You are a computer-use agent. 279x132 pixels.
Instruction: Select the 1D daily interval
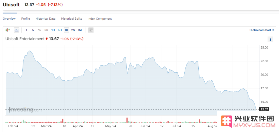click(66, 30)
